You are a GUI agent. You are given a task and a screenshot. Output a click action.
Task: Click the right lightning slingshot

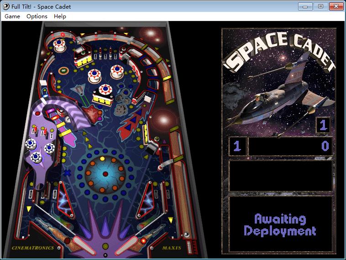click(x=146, y=200)
